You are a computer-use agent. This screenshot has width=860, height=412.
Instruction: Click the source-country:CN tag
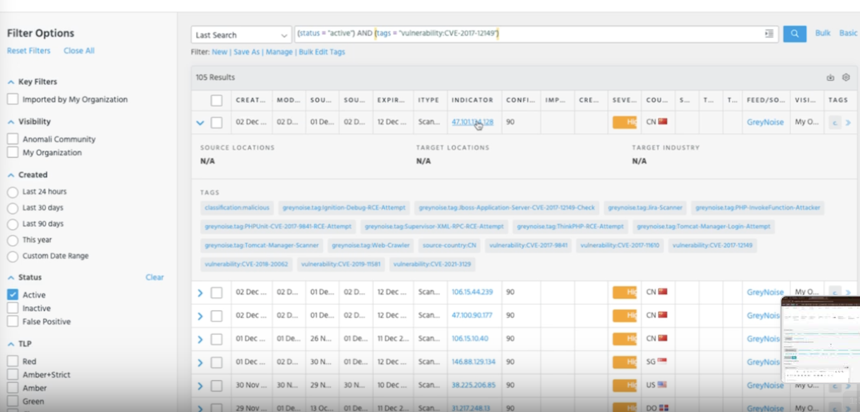pyautogui.click(x=449, y=245)
